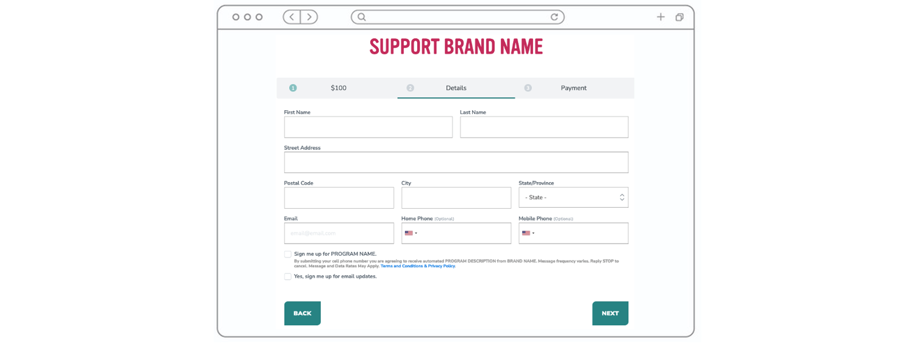Open Home Phone country flag selector
The height and width of the screenshot is (344, 915).
411,233
